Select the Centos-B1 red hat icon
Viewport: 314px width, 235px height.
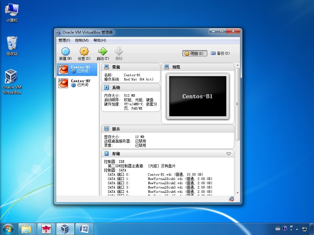pyautogui.click(x=63, y=69)
